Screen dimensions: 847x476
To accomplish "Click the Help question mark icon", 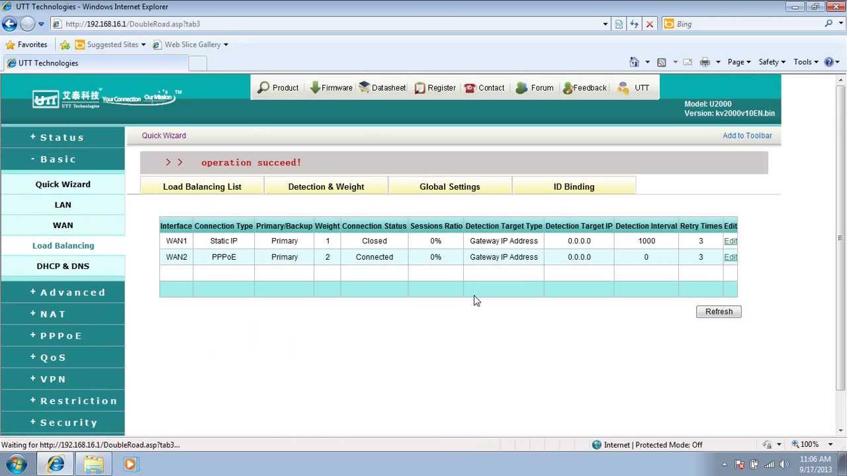I will 828,61.
